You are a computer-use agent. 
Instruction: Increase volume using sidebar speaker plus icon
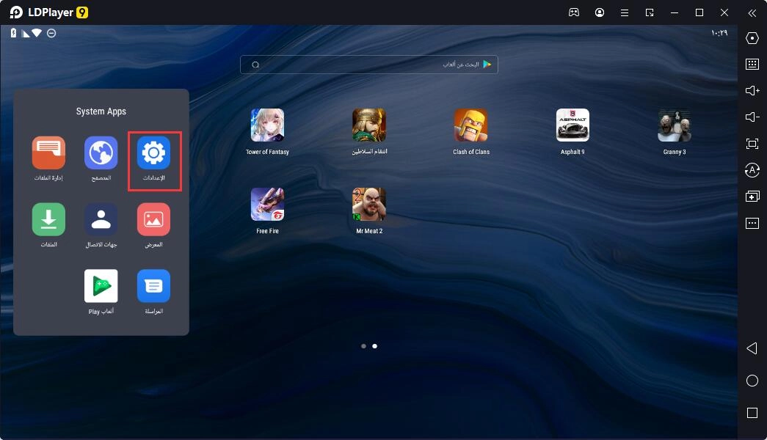pyautogui.click(x=752, y=90)
